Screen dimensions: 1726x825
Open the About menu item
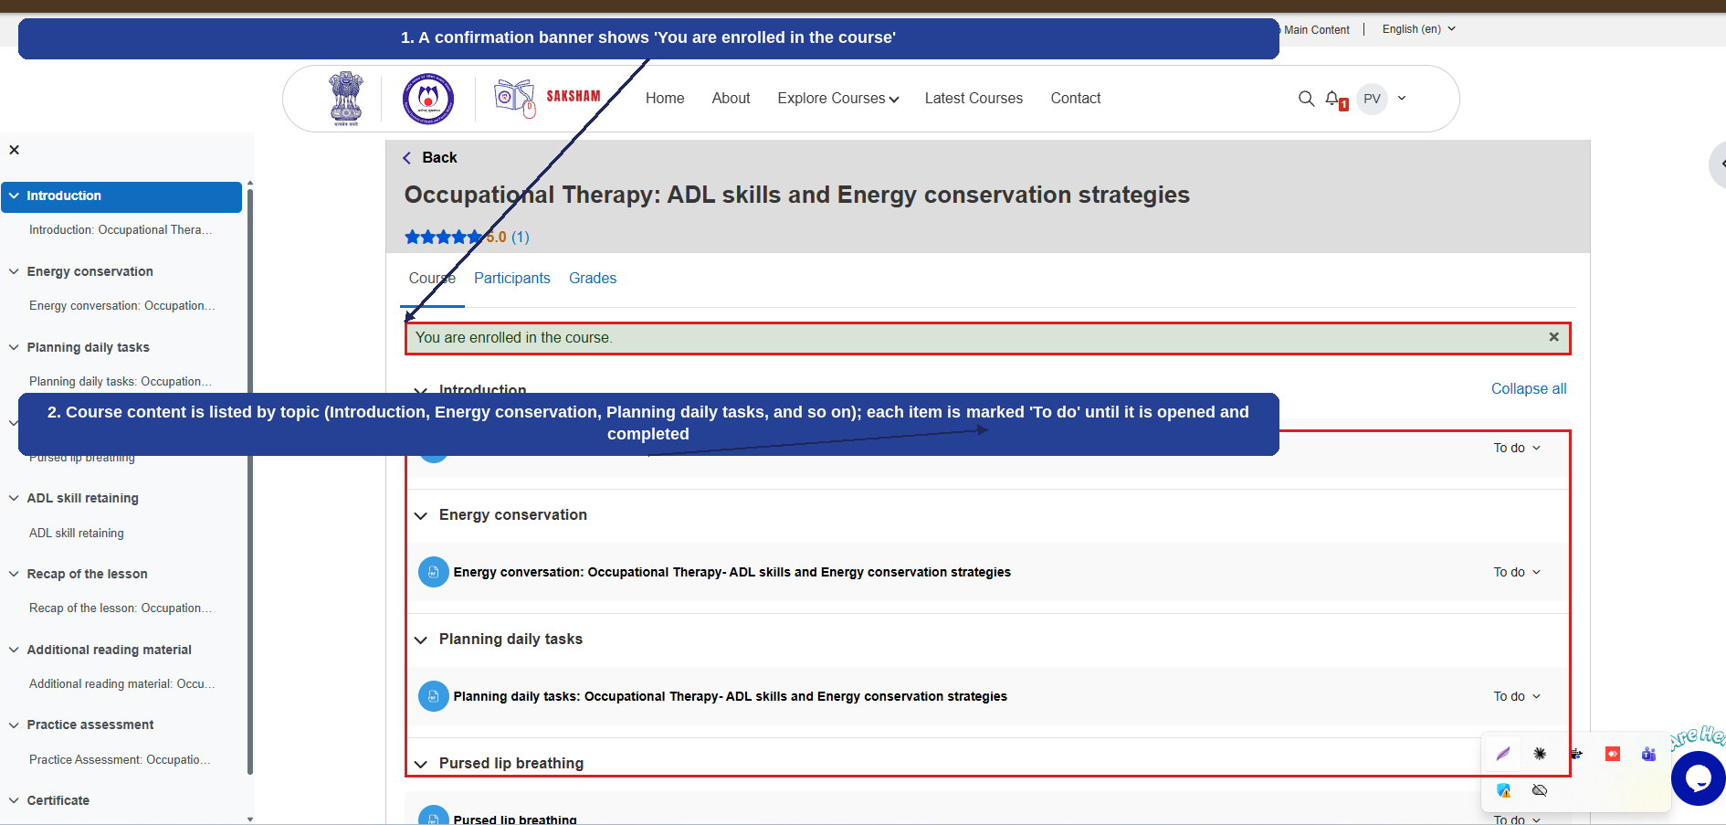click(x=731, y=99)
